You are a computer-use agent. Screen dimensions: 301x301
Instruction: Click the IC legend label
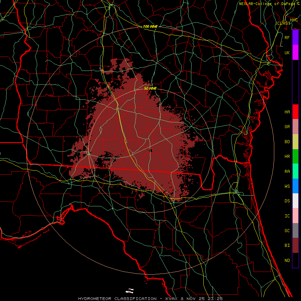click(287, 216)
